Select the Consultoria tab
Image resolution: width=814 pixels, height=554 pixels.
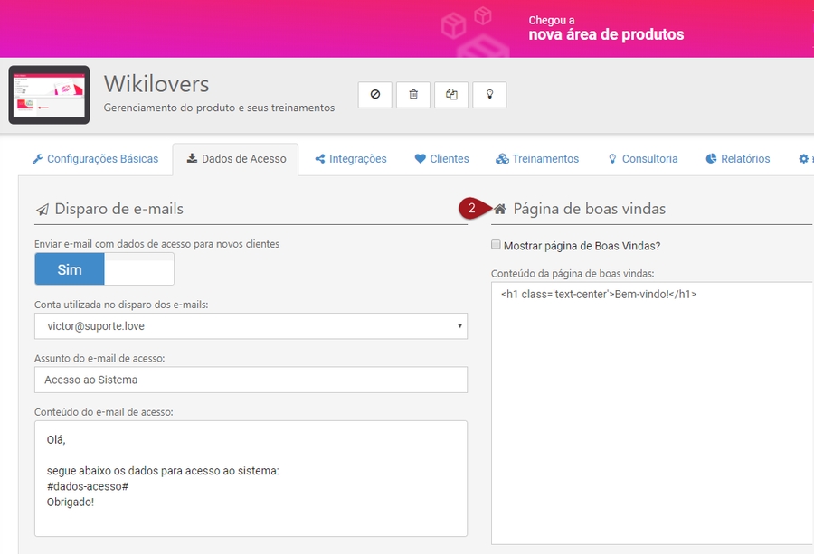pos(642,159)
